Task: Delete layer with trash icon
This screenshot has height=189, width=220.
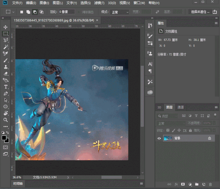Action: [210, 184]
